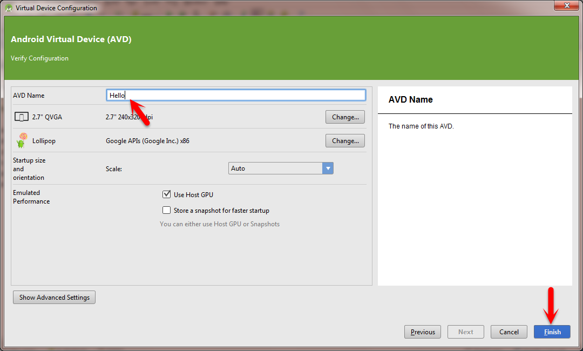This screenshot has height=351, width=583.
Task: Click the "Android Virtual Device (AVD)" heading
Action: pyautogui.click(x=71, y=39)
